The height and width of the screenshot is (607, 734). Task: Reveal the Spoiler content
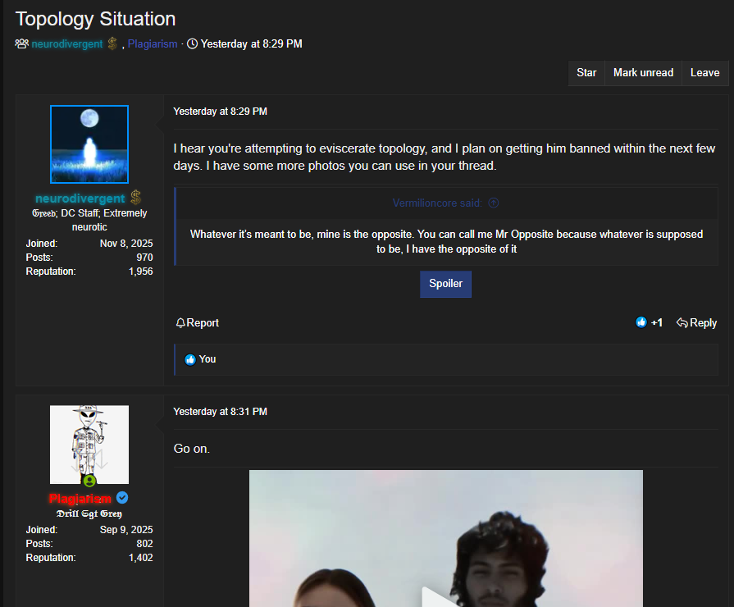click(x=445, y=283)
